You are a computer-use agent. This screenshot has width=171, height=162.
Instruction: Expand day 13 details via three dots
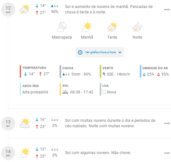click(x=167, y=123)
